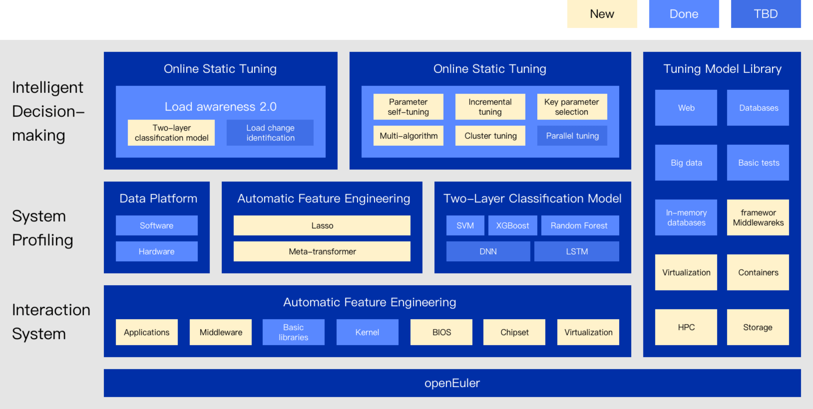This screenshot has width=813, height=409.
Task: Click the HPC tile
Action: point(686,327)
